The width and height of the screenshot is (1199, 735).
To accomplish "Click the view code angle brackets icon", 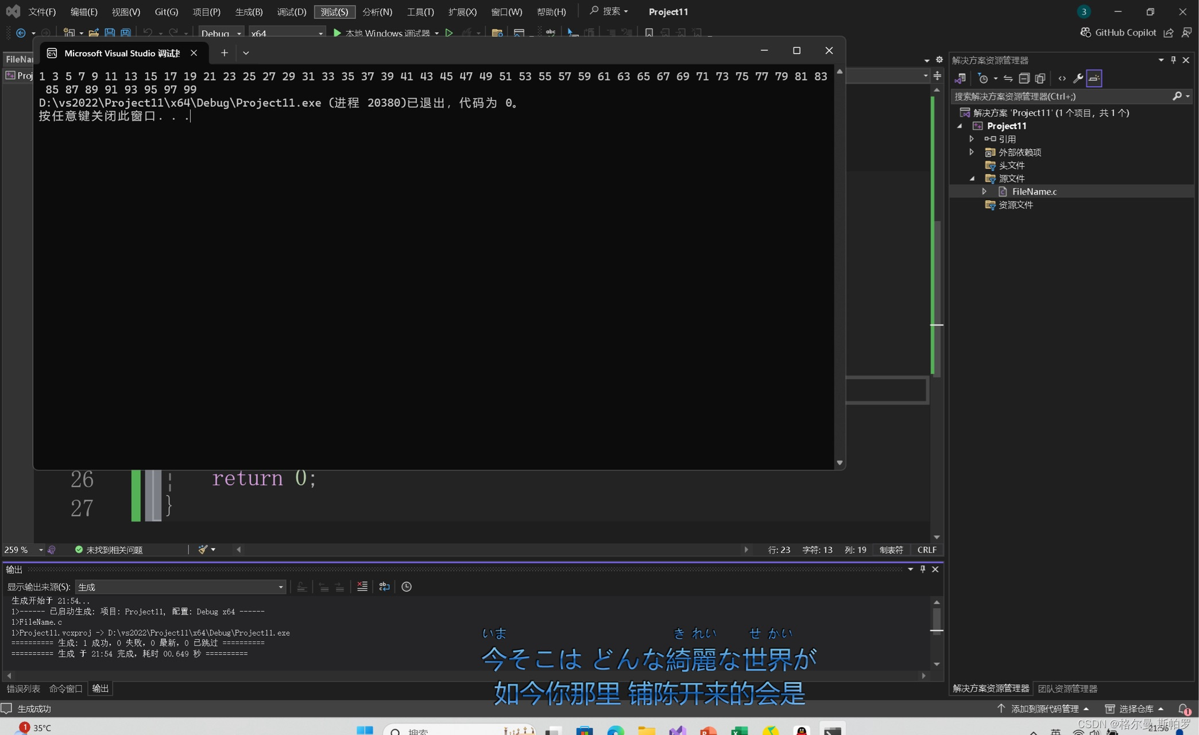I will pos(1062,78).
